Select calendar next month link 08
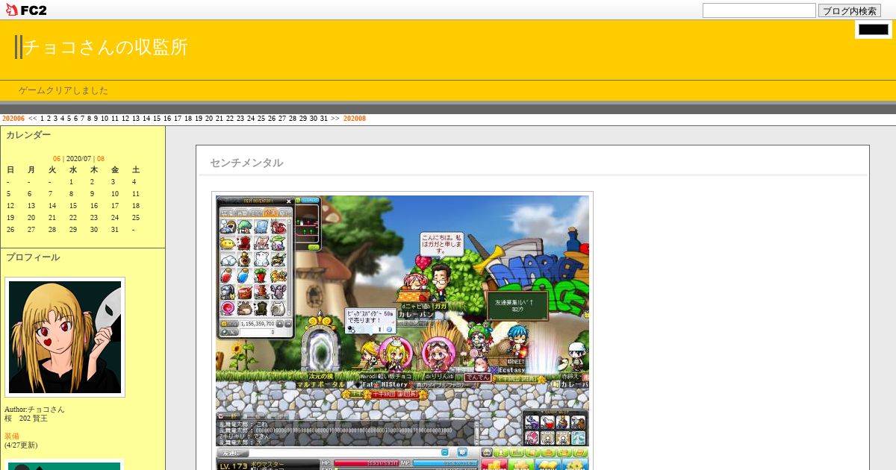Viewport: 896px width, 470px height. [x=101, y=159]
